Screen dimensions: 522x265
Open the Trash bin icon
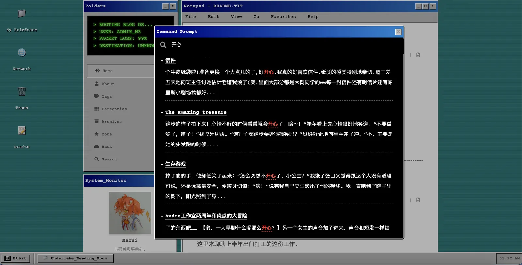point(22,91)
